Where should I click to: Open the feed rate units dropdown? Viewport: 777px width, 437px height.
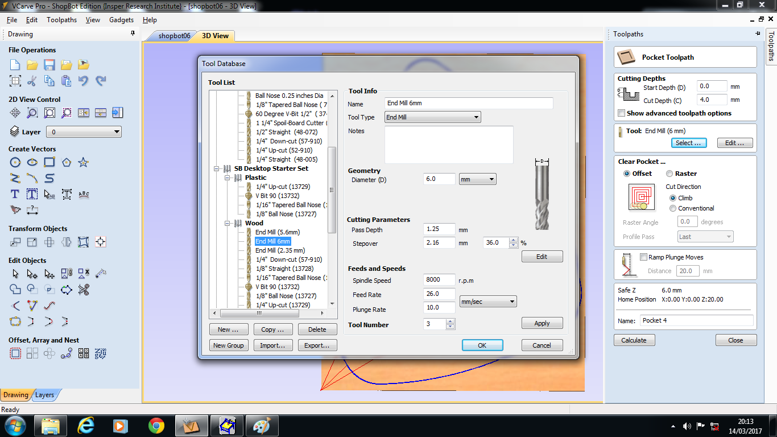[488, 302]
